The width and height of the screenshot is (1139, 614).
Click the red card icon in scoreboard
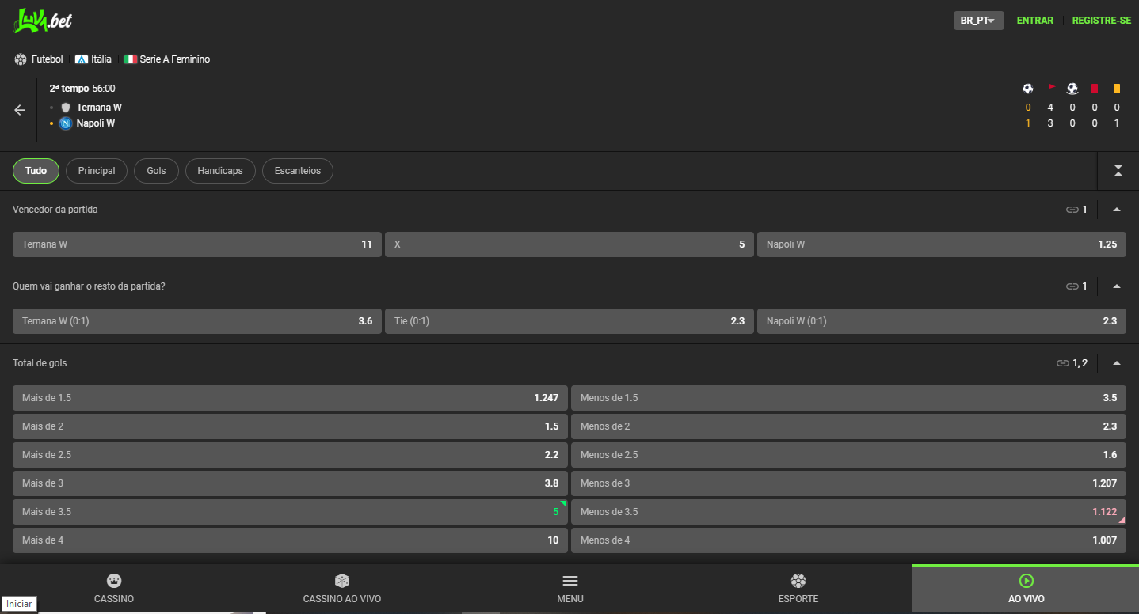click(x=1095, y=89)
